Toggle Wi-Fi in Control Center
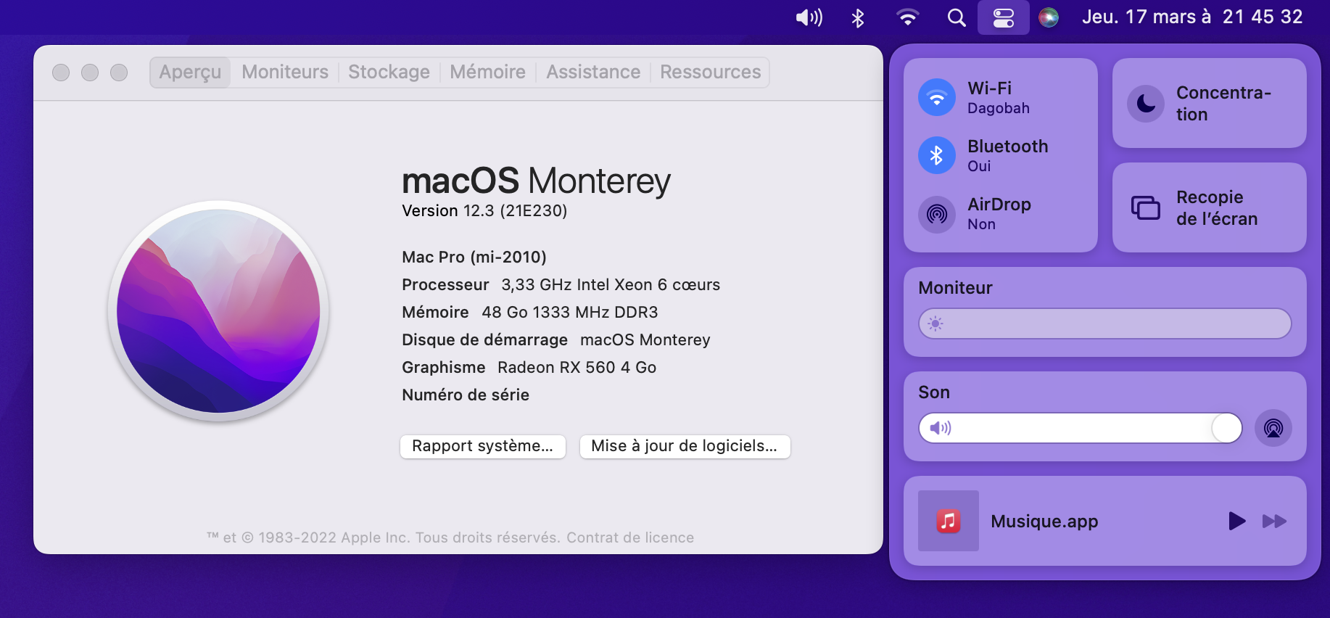The width and height of the screenshot is (1330, 618). coord(937,97)
